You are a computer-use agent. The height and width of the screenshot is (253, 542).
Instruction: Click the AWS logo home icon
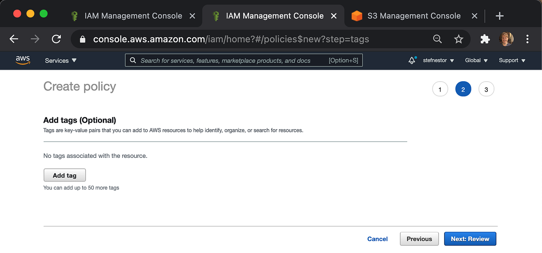pos(23,60)
